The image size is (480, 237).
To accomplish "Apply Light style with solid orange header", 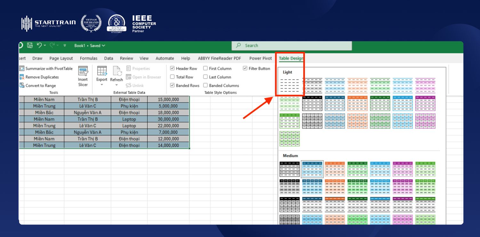I will pos(357,103).
